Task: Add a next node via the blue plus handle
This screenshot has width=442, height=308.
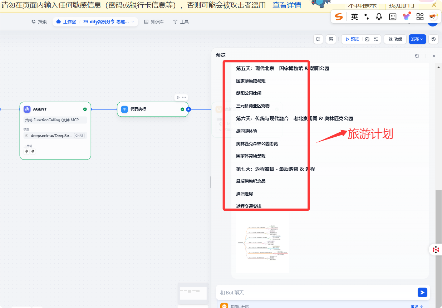Action: pyautogui.click(x=188, y=109)
